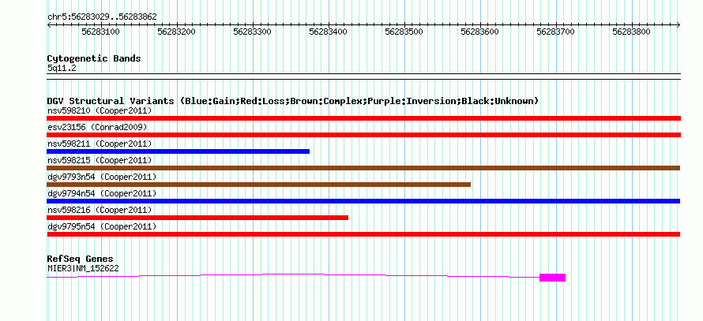Click ruler position 56283700
The image size is (703, 321).
555,32
